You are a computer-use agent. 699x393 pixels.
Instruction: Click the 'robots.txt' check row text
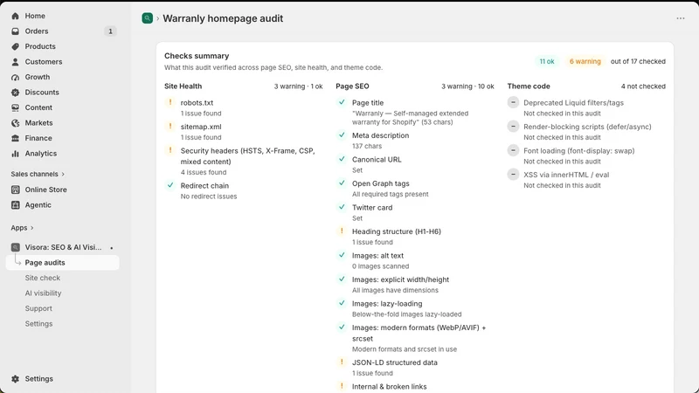pos(197,103)
